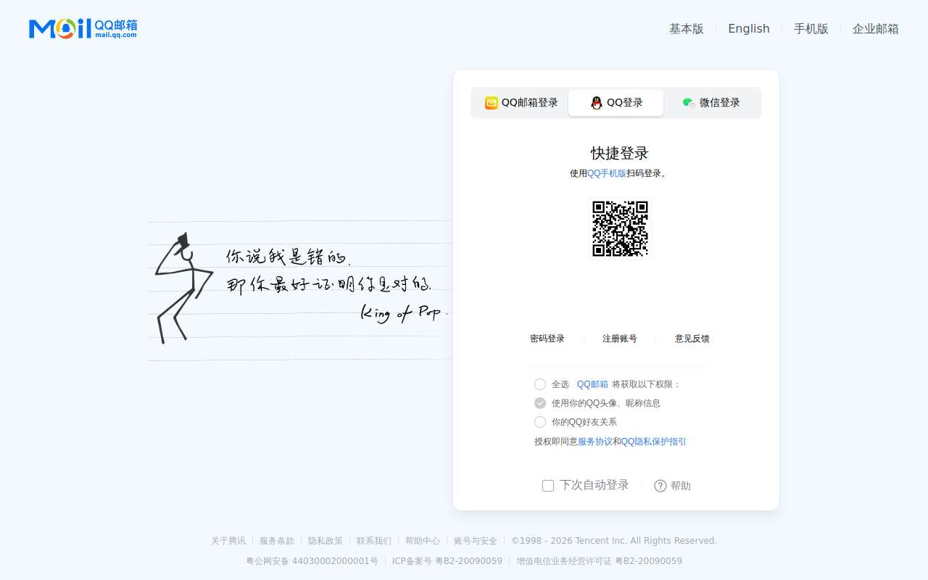Click the 帮助 text link
Screen dimensions: 928x580
click(681, 486)
